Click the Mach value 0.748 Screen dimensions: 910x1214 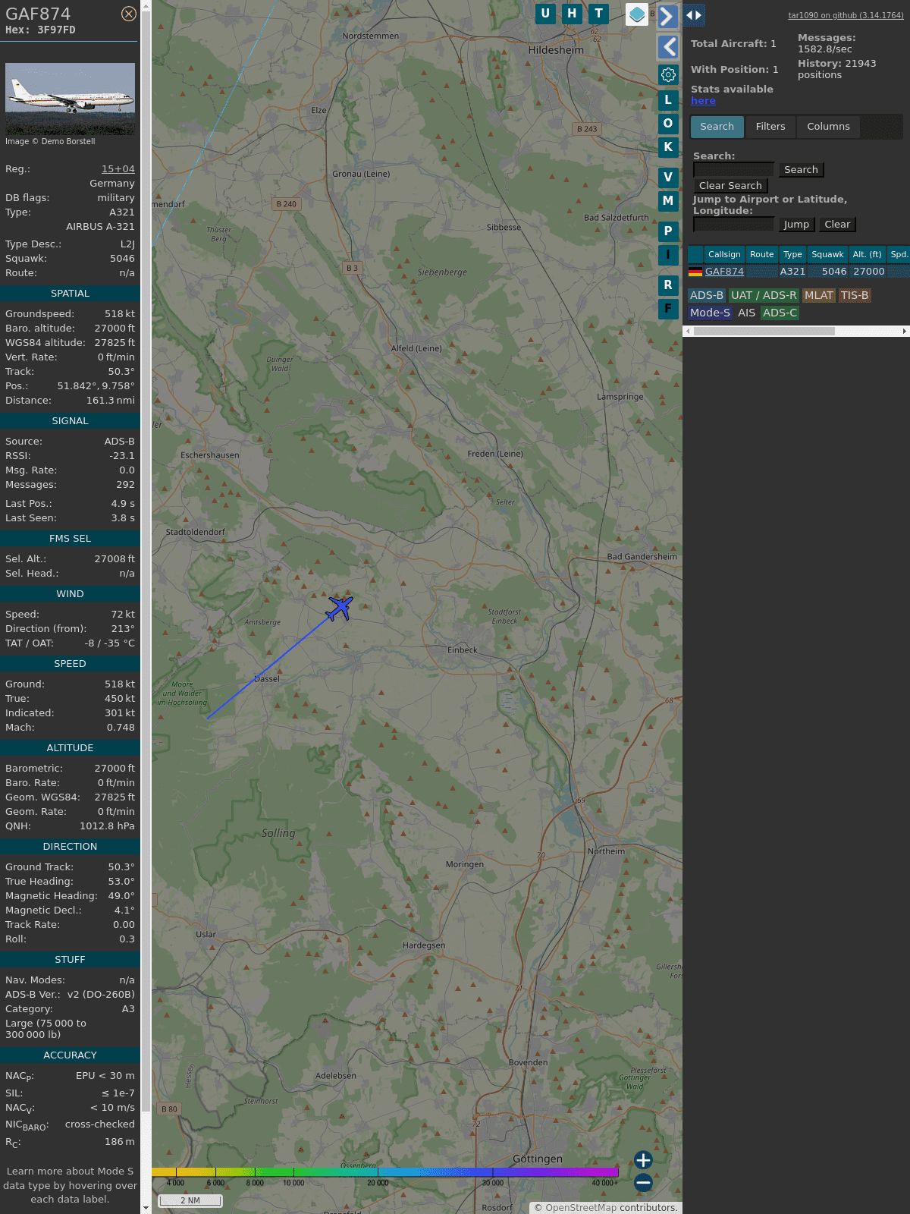click(121, 728)
